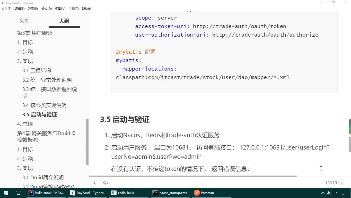Click the access-token-uri line in code block

pyautogui.click(x=210, y=26)
